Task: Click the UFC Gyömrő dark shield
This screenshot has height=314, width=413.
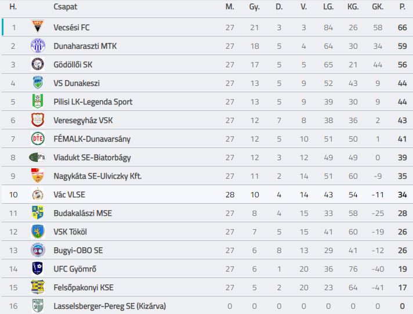Action: coord(38,268)
